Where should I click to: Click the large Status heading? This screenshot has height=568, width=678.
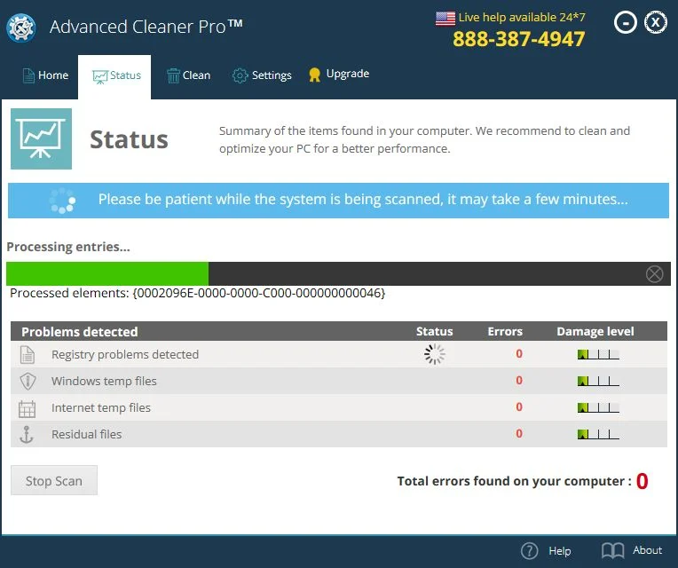click(129, 139)
